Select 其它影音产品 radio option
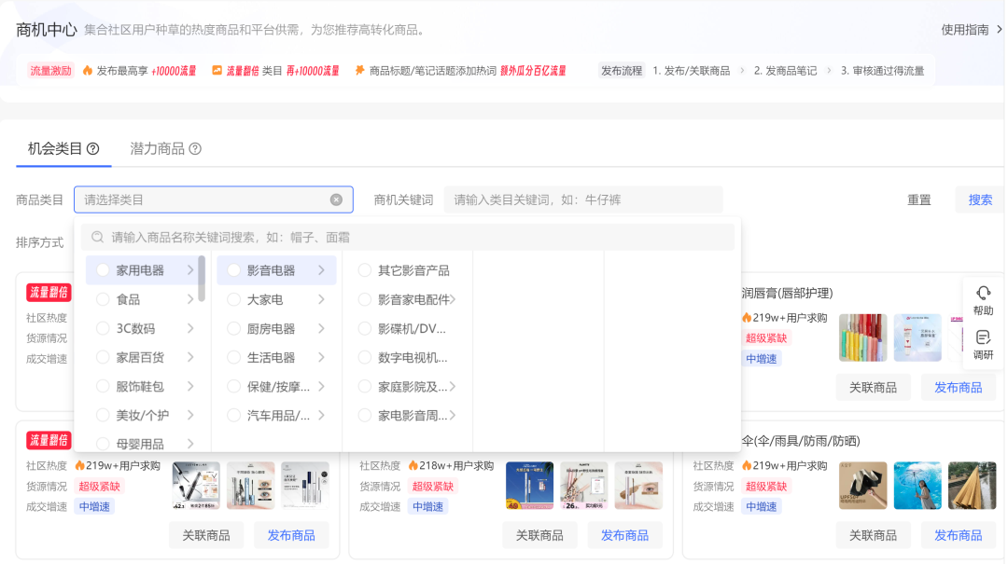 click(365, 270)
